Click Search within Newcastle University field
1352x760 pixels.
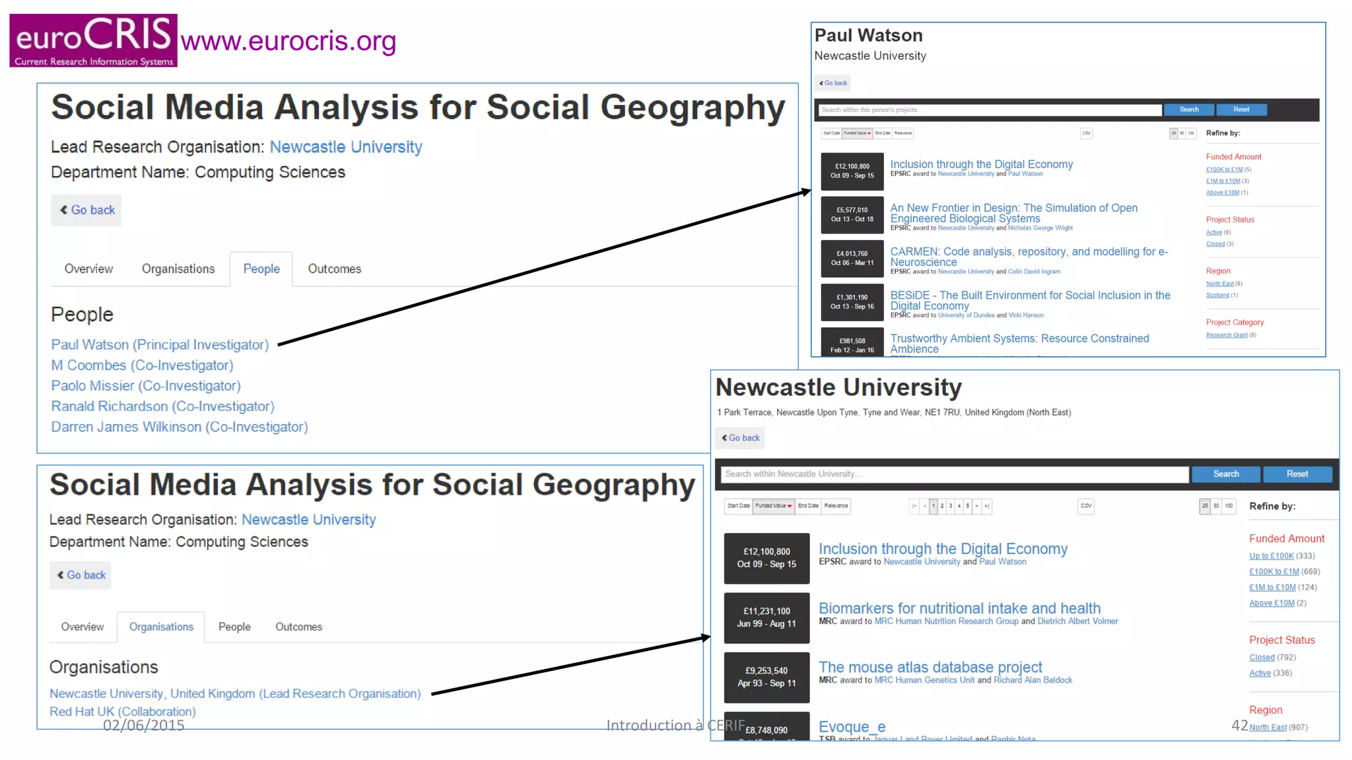coord(954,474)
